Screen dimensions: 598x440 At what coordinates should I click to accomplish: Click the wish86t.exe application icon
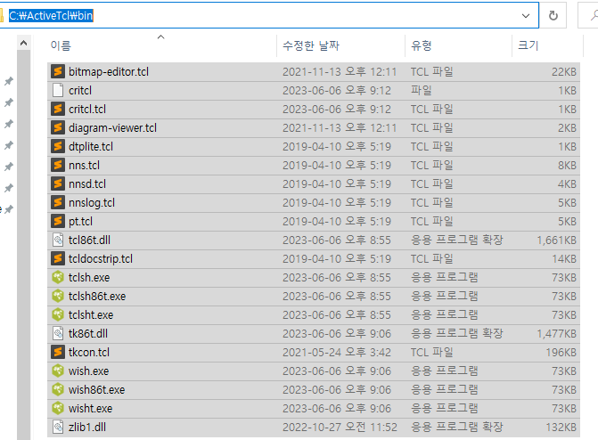pyautogui.click(x=58, y=389)
